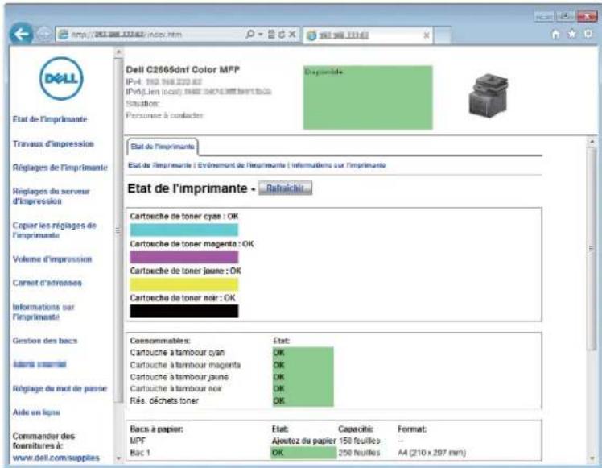Open browser tools gear icon
This screenshot has width=602, height=468.
(588, 34)
